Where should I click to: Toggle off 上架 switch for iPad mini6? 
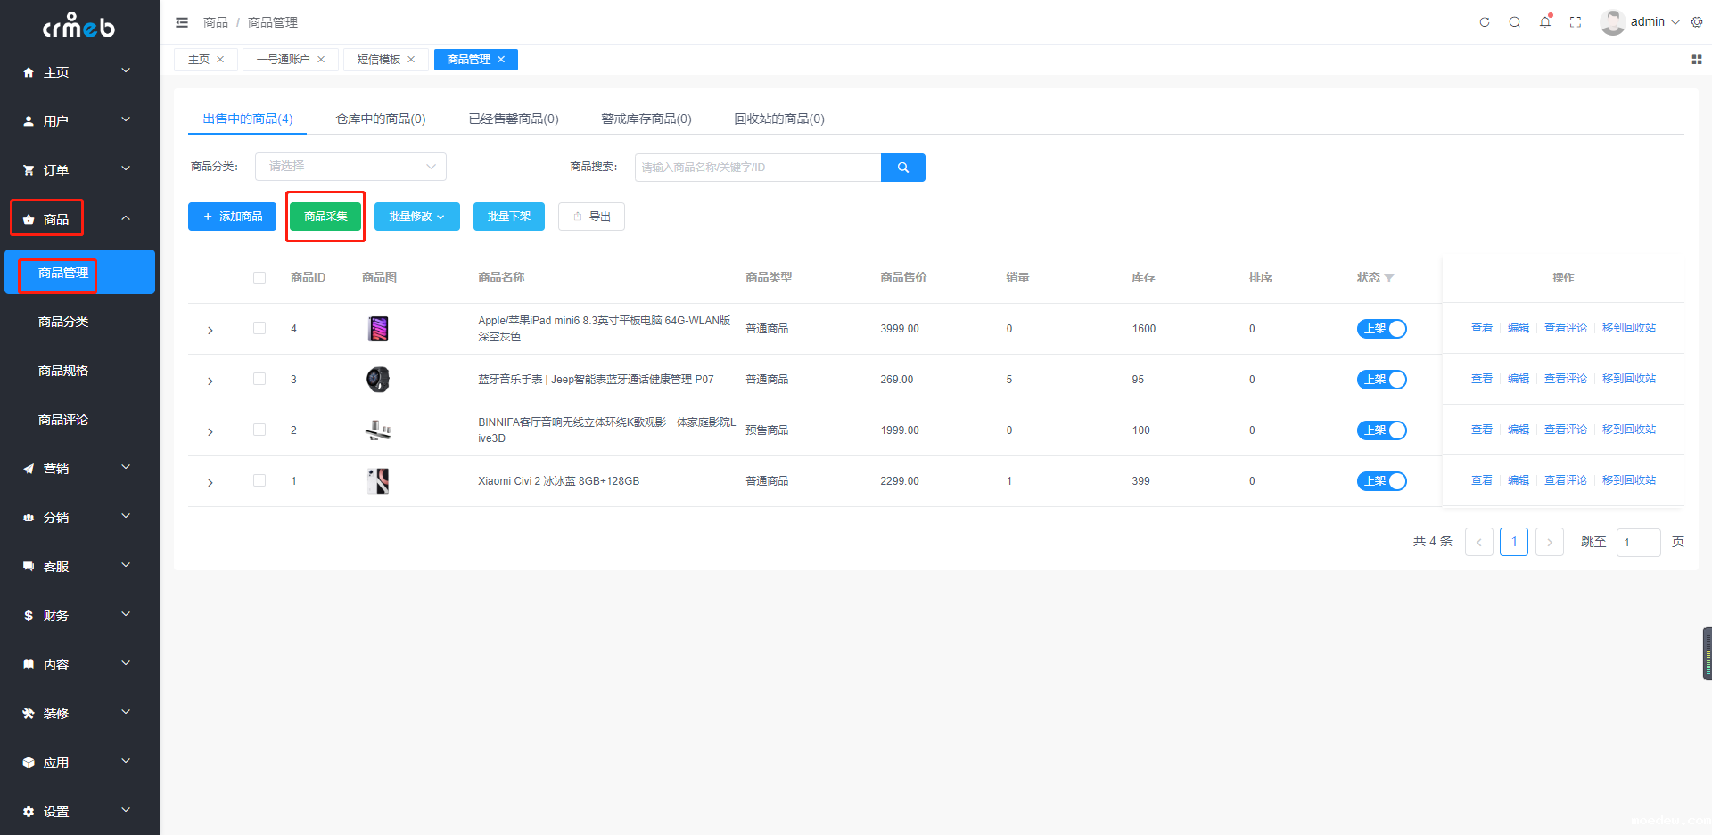(1381, 329)
